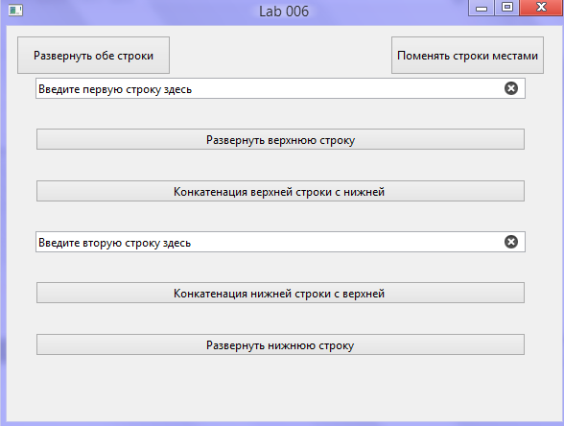Run Конкатенация верхней строки с нижней
564x426 pixels.
click(x=280, y=191)
